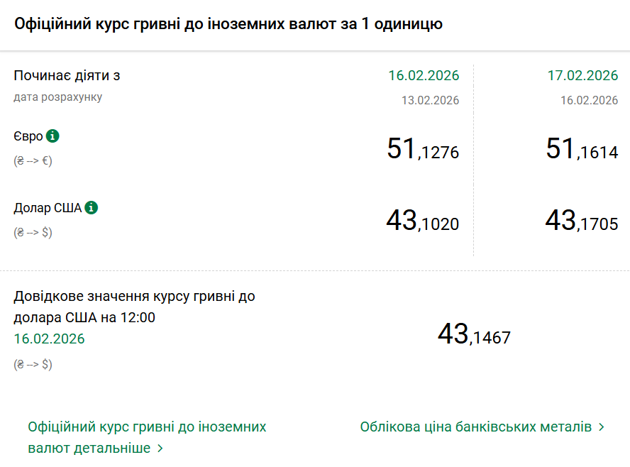This screenshot has width=630, height=467.
Task: Click the info icon beside Долар США
Action: click(92, 207)
